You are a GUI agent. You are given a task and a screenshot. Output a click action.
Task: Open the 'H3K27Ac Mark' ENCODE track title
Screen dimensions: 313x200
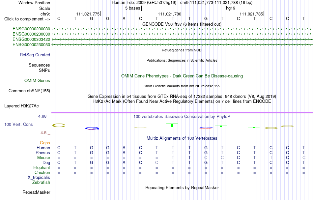(x=182, y=101)
